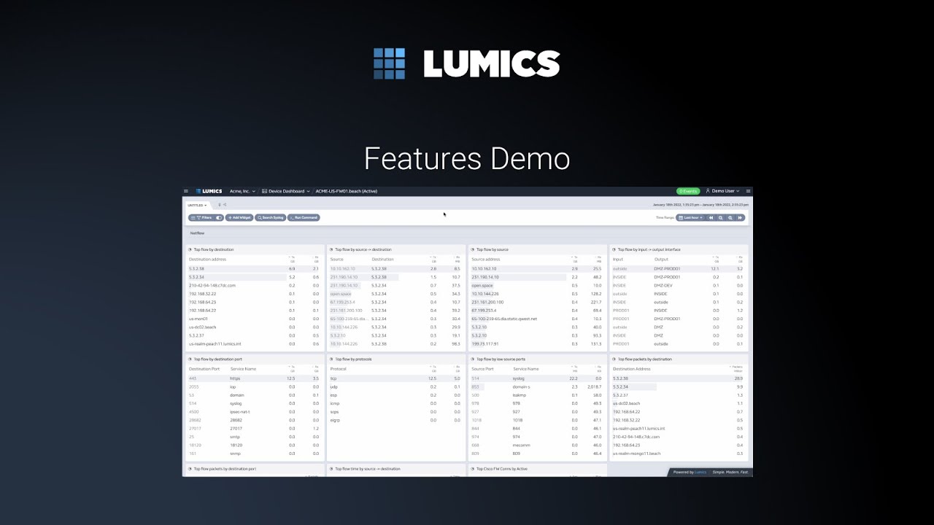934x525 pixels.
Task: Open the UNTITLED tab dropdown
Action: [x=196, y=205]
